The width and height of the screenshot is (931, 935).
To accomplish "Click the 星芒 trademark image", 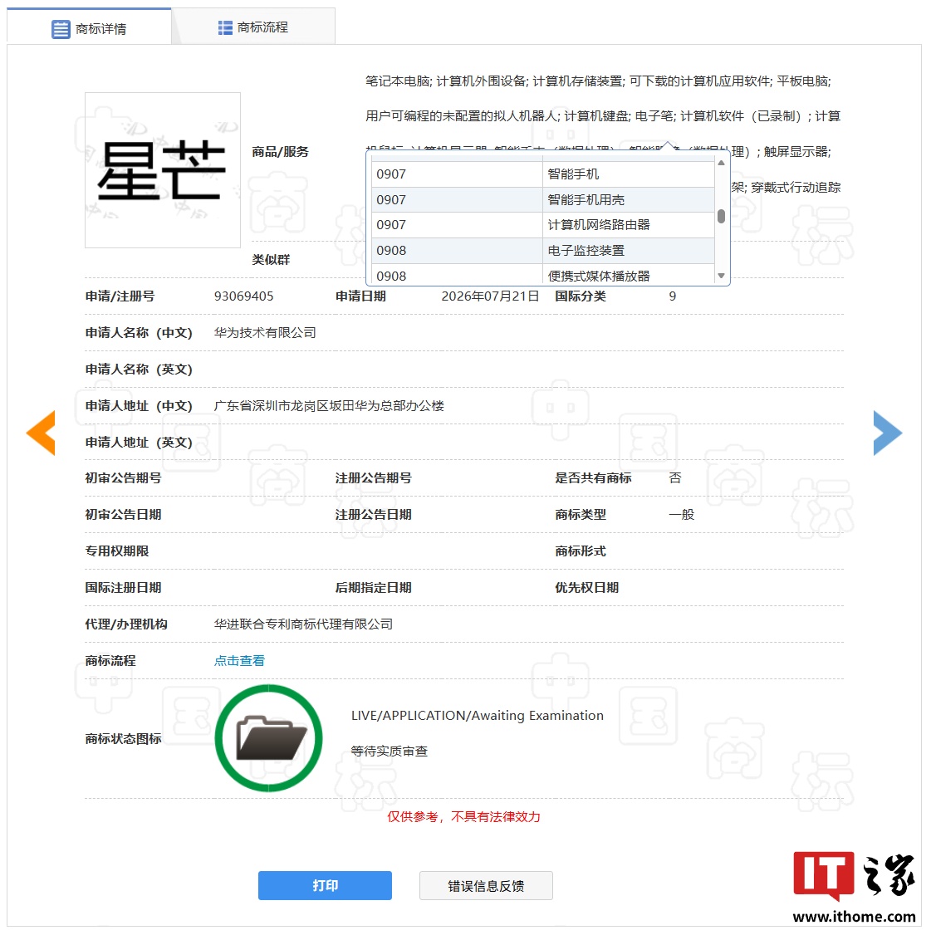I will 163,170.
